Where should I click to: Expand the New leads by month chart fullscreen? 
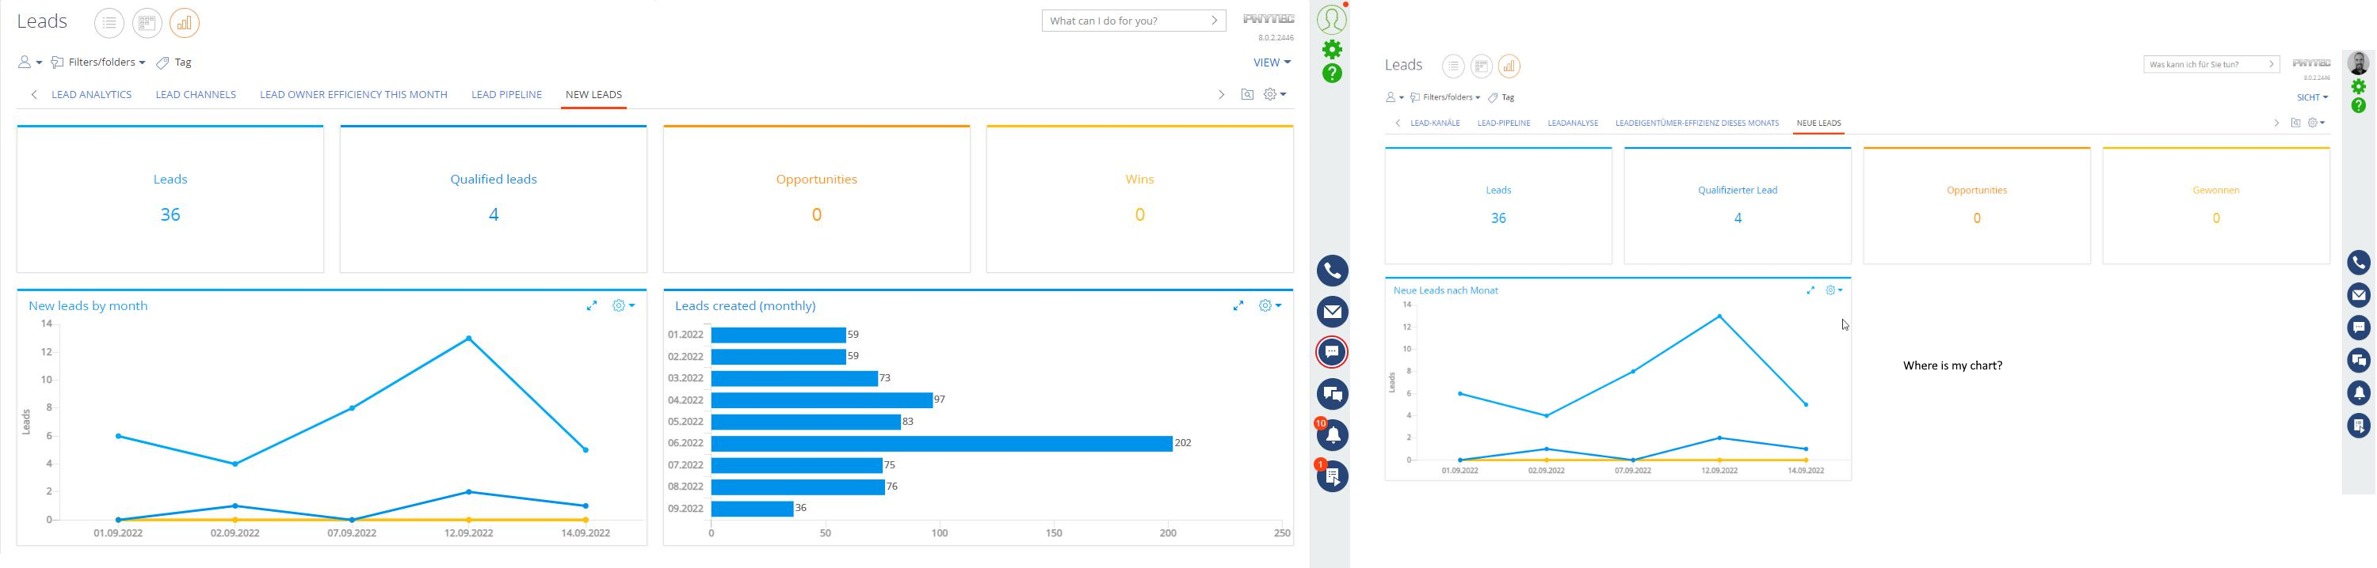592,305
